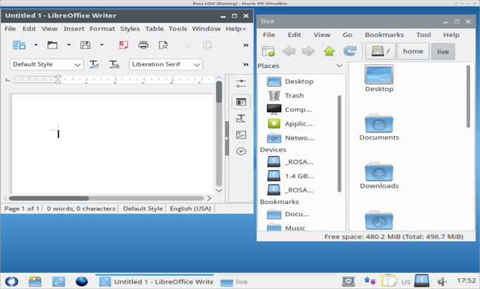
Task: Export document directly as PDF
Action: coord(123,46)
